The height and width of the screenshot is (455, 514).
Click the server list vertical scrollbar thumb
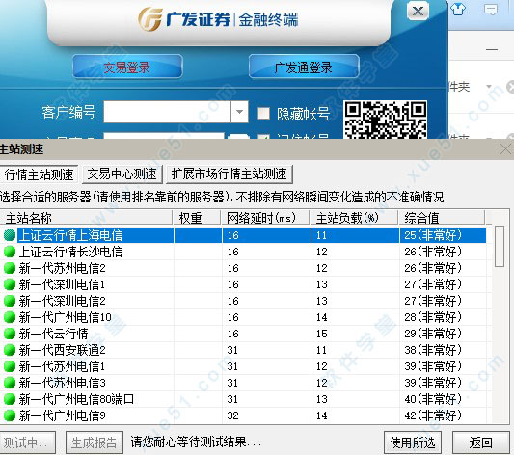[x=500, y=246]
